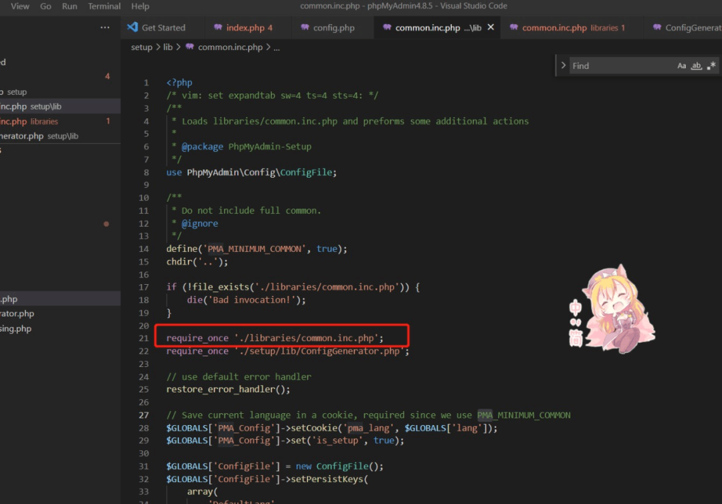Focus the Find input field
This screenshot has height=504, width=722.
tap(622, 66)
